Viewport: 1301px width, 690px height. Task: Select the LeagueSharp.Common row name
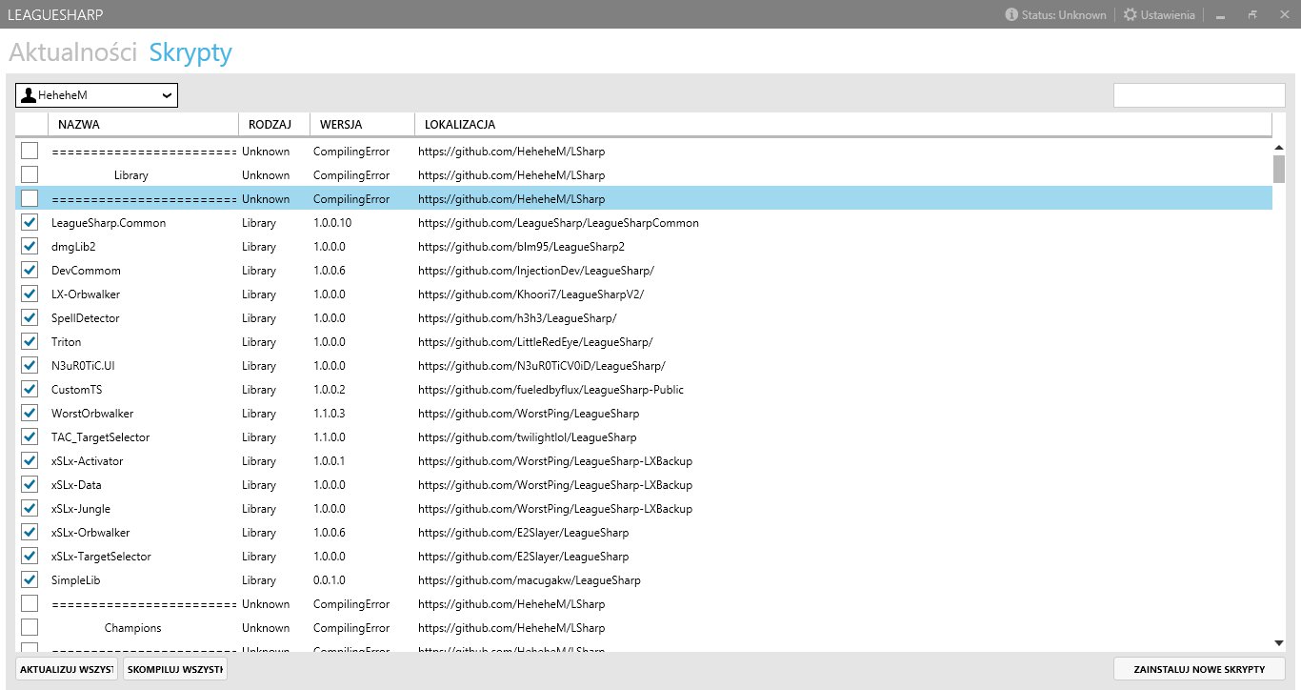point(109,223)
